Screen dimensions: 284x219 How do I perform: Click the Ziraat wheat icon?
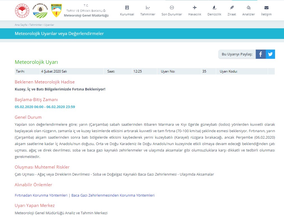pos(232,8)
